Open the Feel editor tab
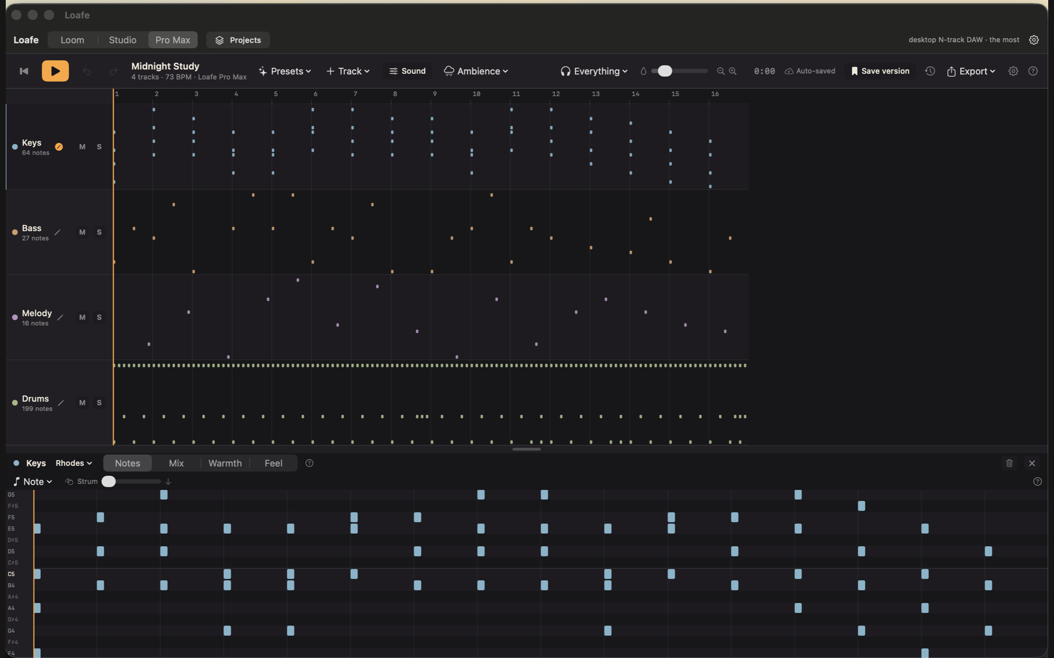The height and width of the screenshot is (658, 1054). (x=273, y=463)
